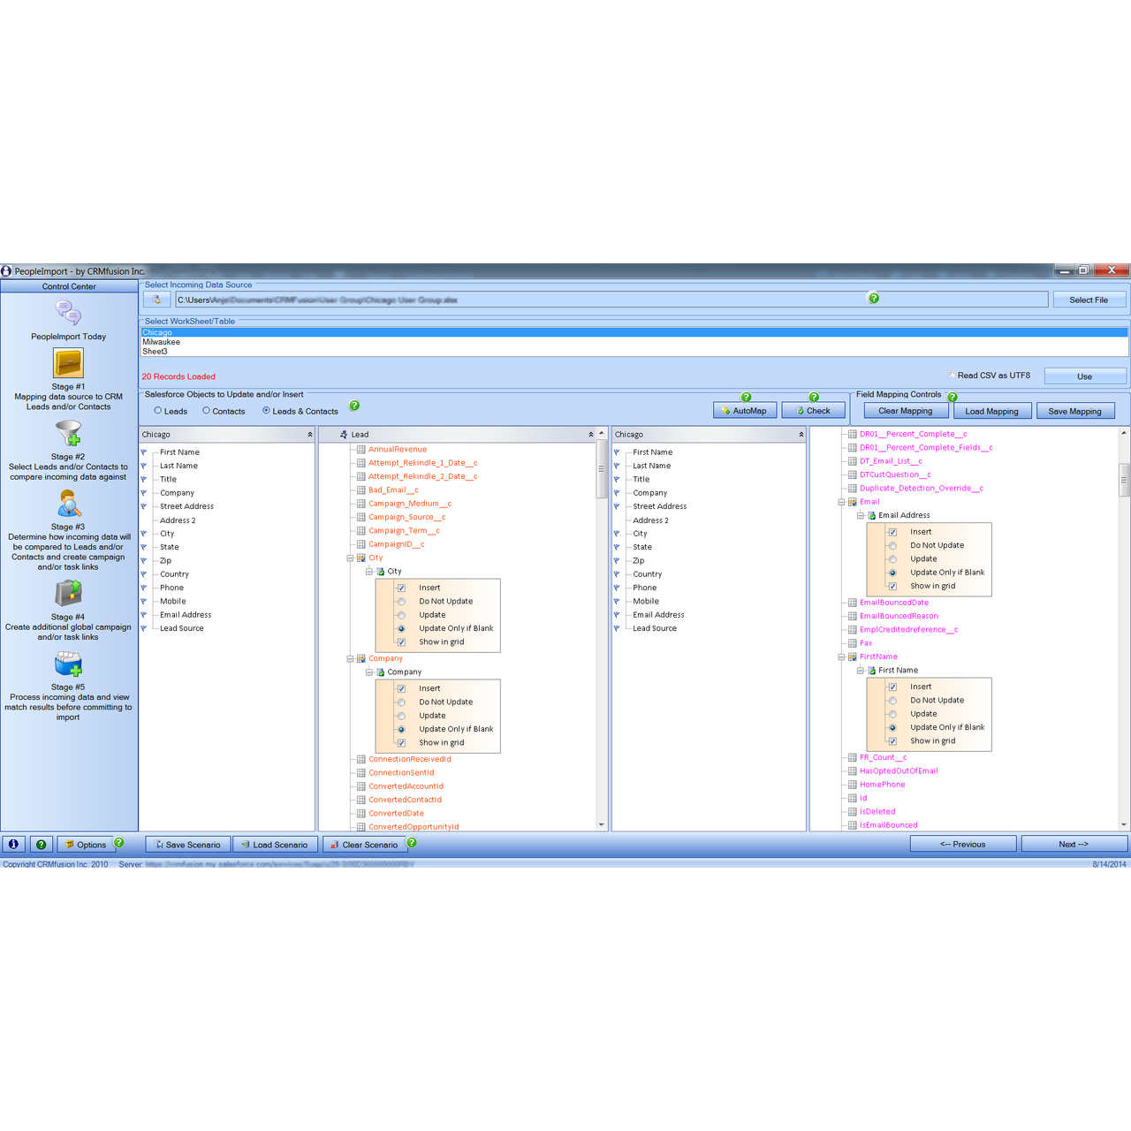Click the blue info icon at bottom left

tap(13, 844)
